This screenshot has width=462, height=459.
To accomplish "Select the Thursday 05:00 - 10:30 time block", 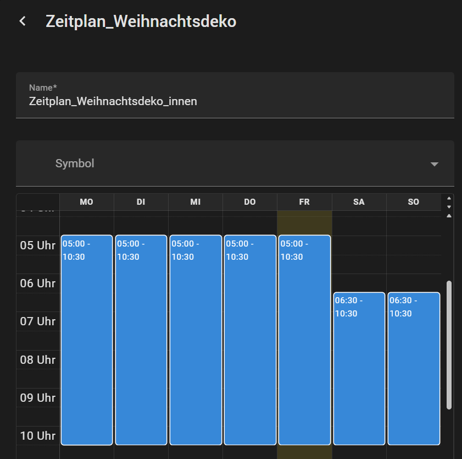I will [250, 340].
